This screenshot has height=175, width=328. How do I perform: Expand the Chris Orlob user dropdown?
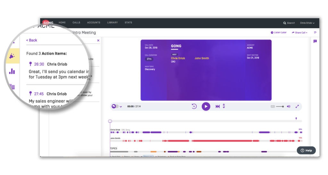[x=307, y=23]
